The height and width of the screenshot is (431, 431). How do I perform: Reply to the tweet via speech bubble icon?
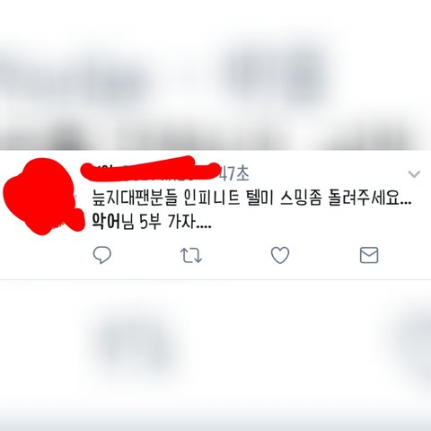coord(102,255)
